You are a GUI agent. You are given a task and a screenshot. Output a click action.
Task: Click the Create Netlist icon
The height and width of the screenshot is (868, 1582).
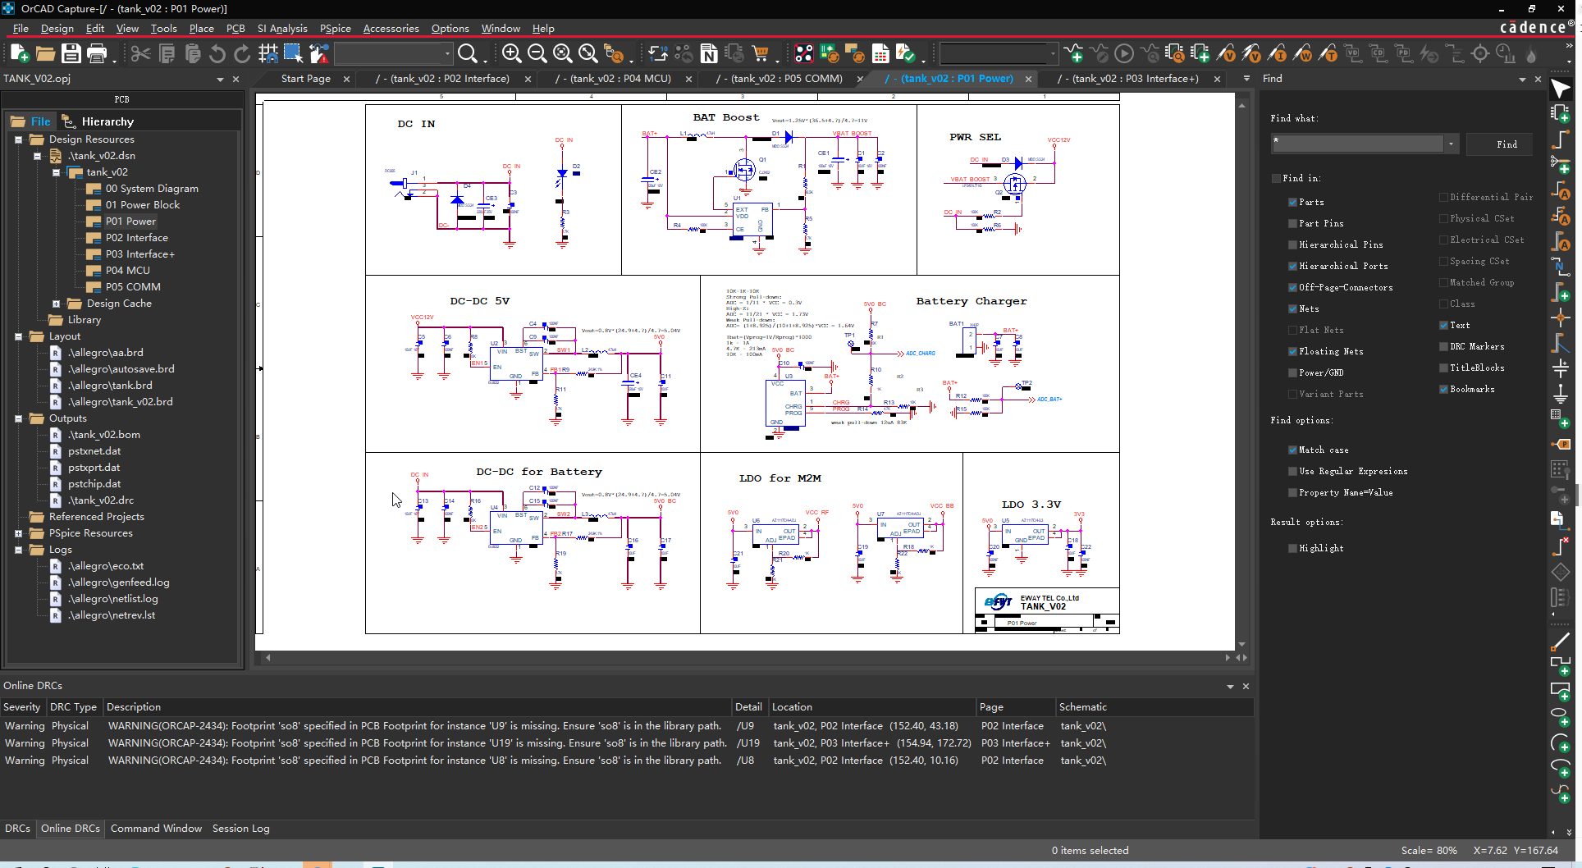coord(709,54)
